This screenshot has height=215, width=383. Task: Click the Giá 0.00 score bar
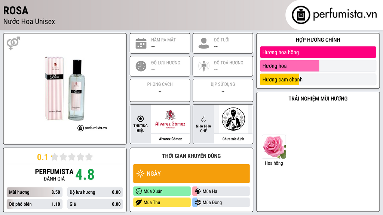(95, 204)
